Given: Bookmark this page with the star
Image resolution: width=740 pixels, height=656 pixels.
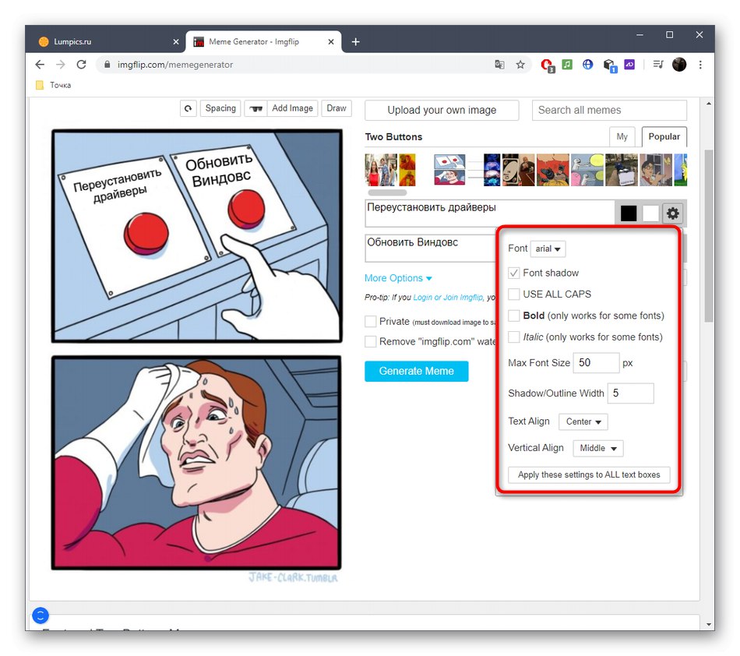Looking at the screenshot, I should tap(520, 65).
